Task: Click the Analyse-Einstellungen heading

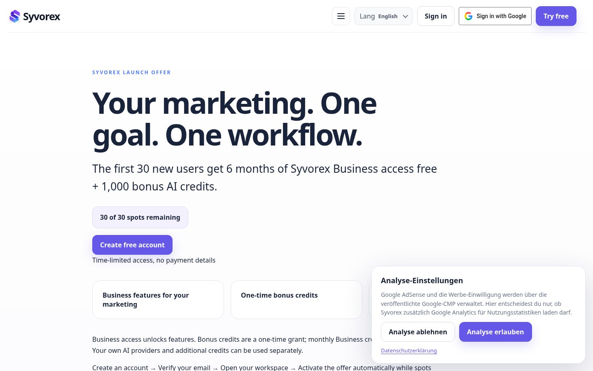Action: [x=422, y=281]
